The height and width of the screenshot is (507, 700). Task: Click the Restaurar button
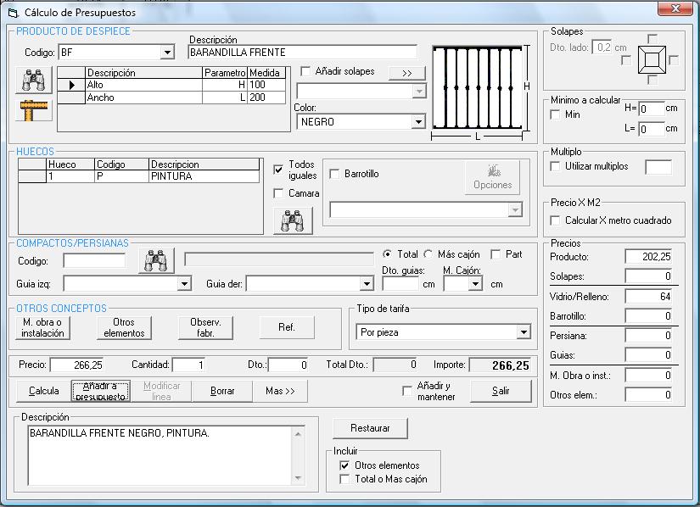(370, 428)
